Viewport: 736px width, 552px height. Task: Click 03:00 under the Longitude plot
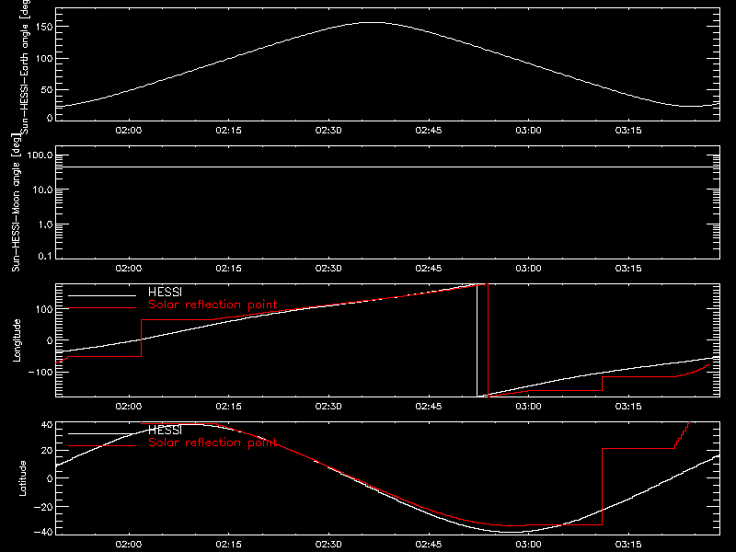point(528,406)
